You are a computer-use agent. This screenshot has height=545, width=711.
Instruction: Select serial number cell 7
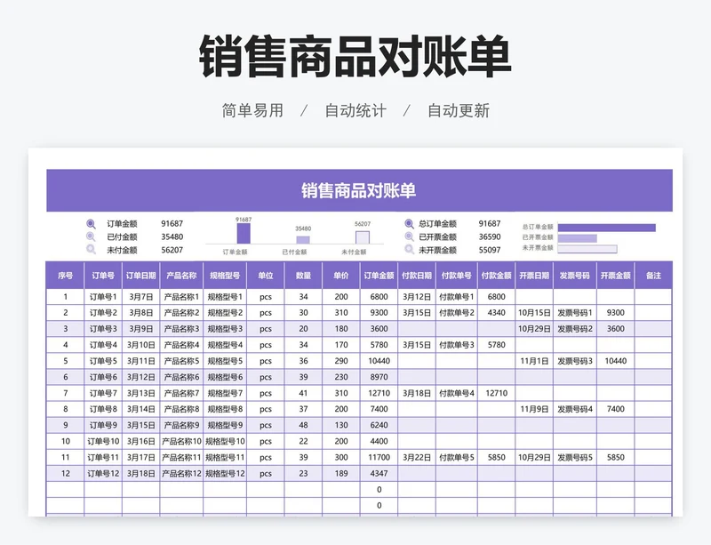coord(65,393)
